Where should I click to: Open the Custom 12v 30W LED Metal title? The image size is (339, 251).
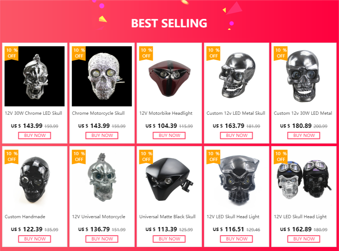click(x=303, y=113)
